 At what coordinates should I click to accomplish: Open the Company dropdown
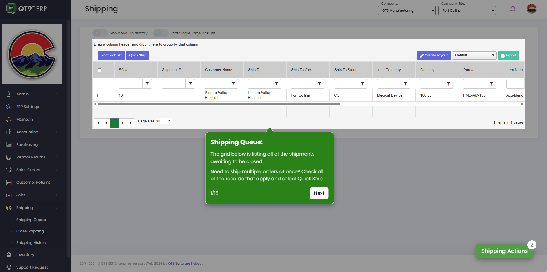tap(407, 11)
